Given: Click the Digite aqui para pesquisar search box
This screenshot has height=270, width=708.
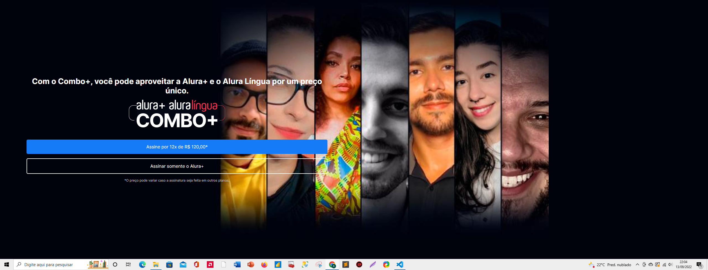Looking at the screenshot, I should [x=61, y=264].
